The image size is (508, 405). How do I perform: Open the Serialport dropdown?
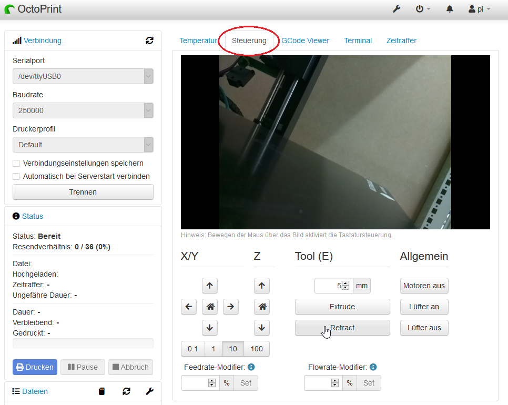pyautogui.click(x=83, y=76)
